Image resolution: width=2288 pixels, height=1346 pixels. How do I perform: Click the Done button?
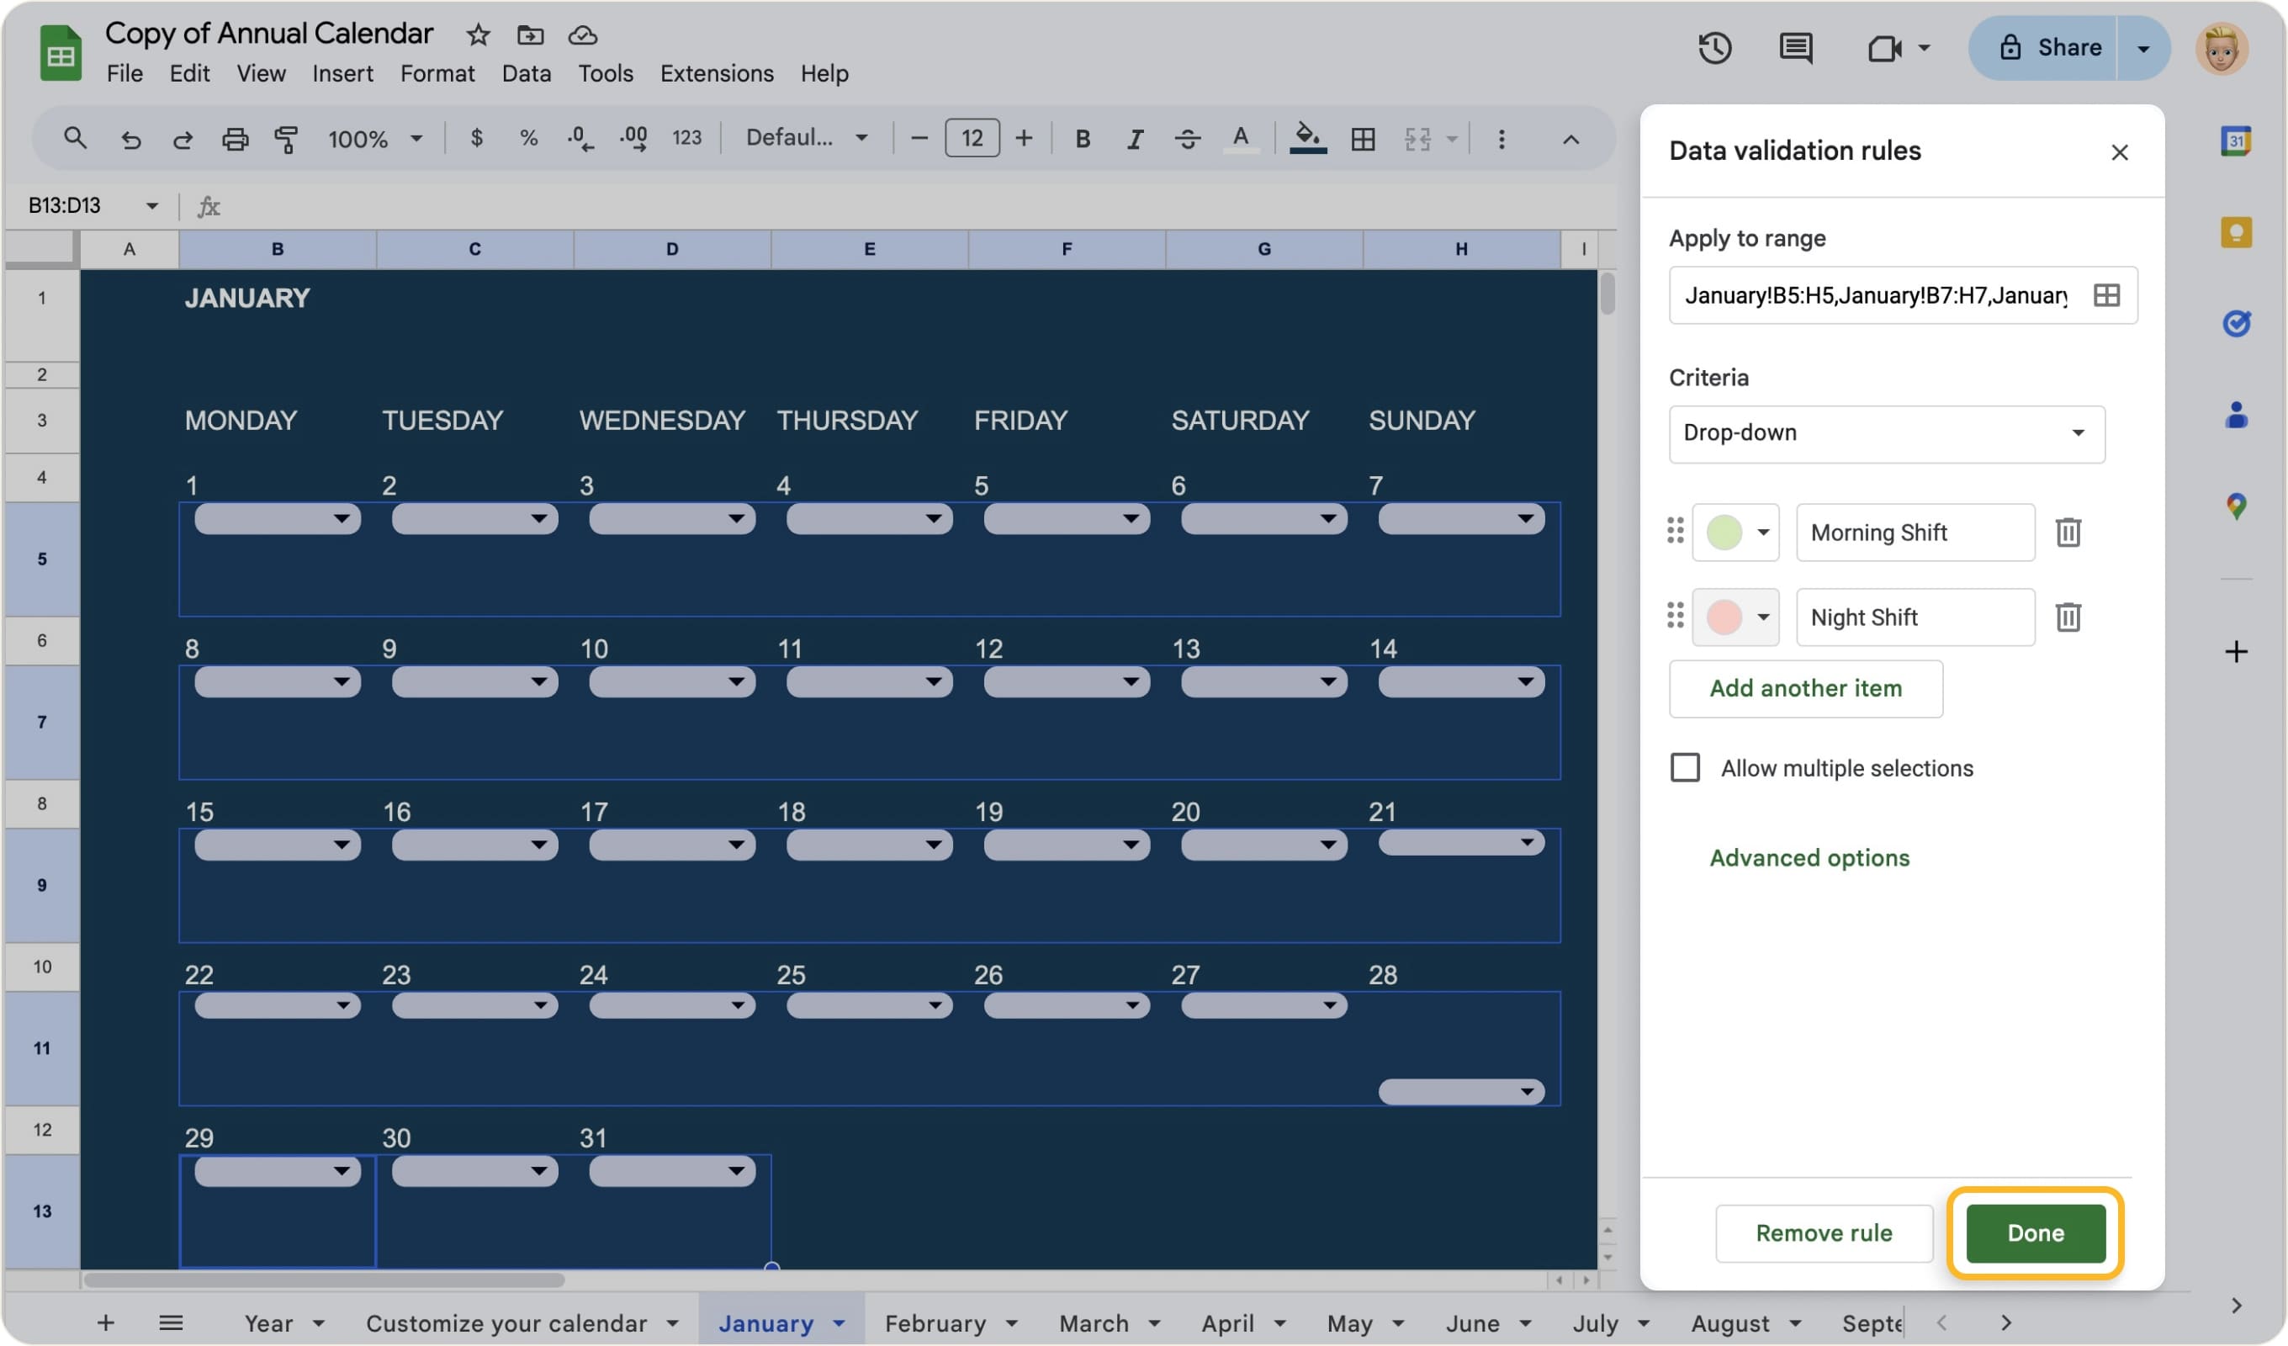click(2034, 1233)
